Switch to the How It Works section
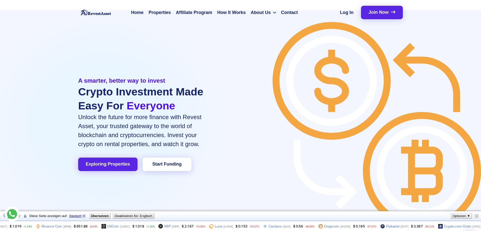The image size is (481, 231). 231,12
